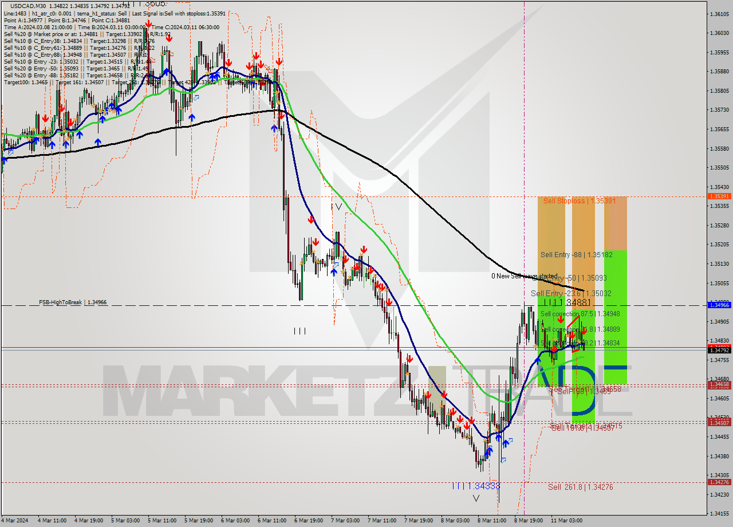This screenshot has width=733, height=527.
Task: Select the 'Target100: 1.3465' text
Action: pyautogui.click(x=25, y=82)
